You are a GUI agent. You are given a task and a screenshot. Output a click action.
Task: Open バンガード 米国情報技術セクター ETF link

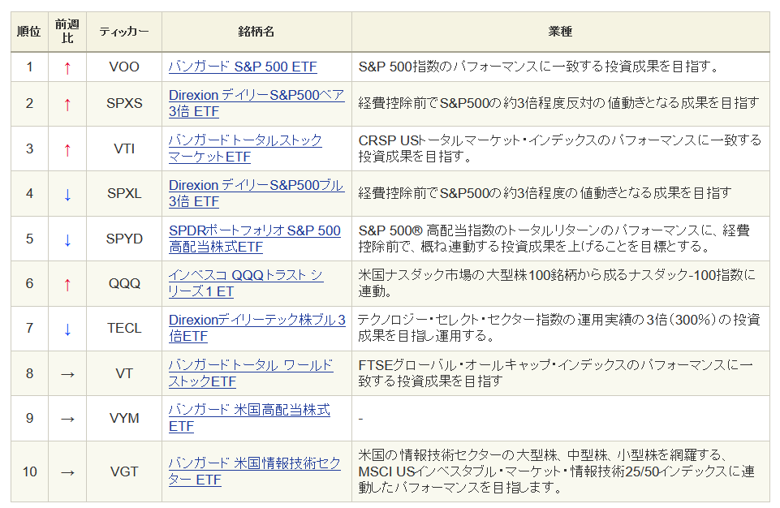coord(255,471)
